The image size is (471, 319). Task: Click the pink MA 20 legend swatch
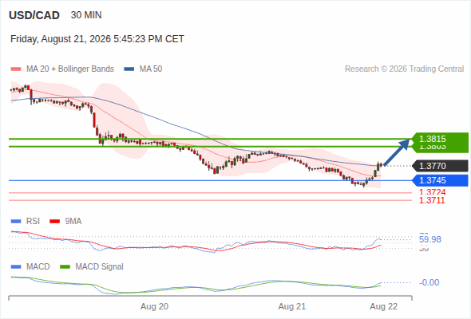(x=16, y=69)
